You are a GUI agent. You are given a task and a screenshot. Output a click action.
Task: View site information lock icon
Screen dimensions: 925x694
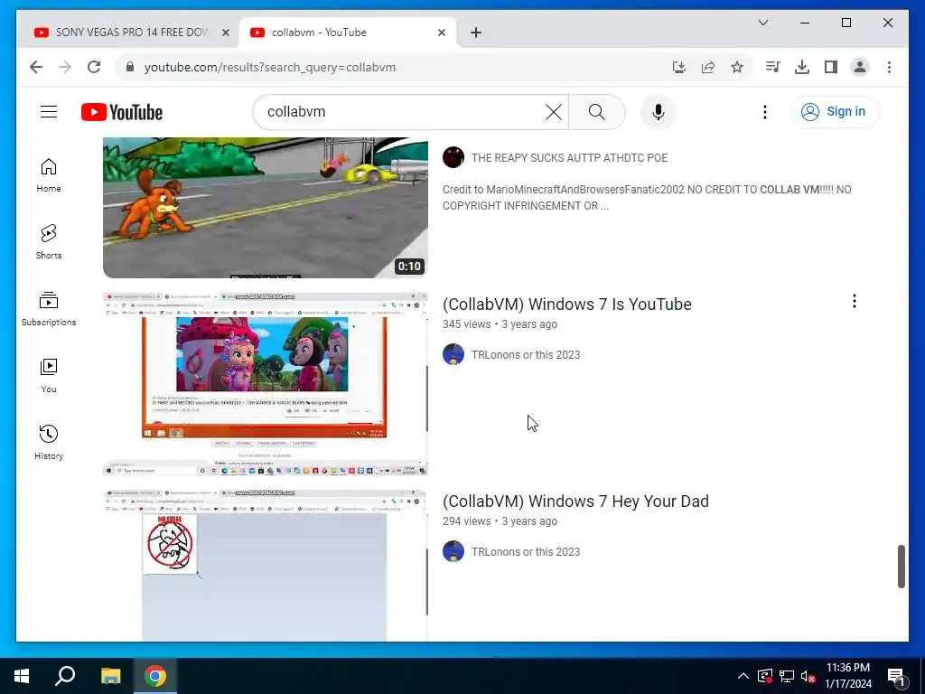click(x=130, y=67)
